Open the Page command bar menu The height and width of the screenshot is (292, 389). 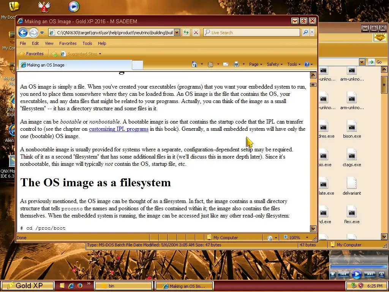point(256,64)
